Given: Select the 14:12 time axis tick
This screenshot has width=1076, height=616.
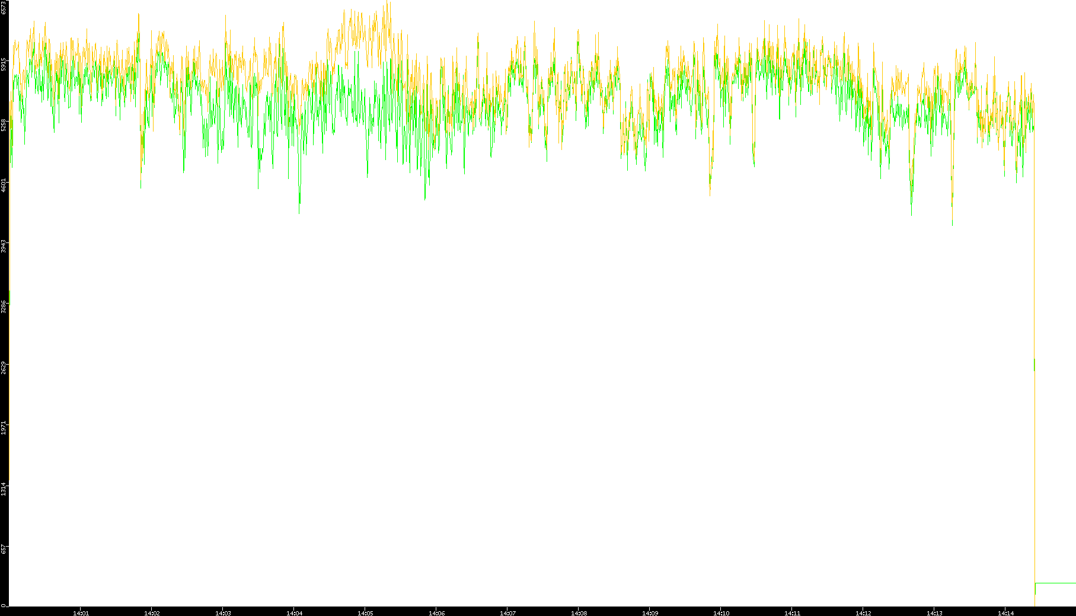Looking at the screenshot, I should (x=863, y=613).
